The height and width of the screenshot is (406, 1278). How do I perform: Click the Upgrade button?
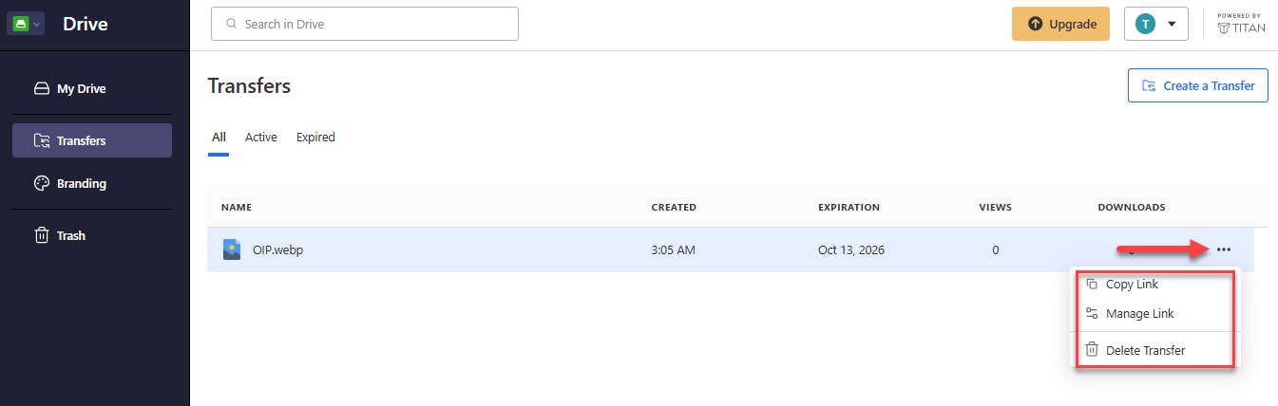(x=1060, y=24)
